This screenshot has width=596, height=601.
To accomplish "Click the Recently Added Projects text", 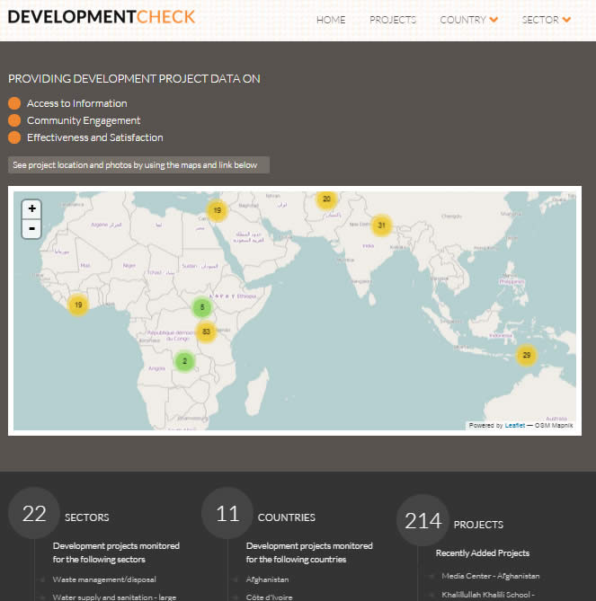I will (483, 553).
